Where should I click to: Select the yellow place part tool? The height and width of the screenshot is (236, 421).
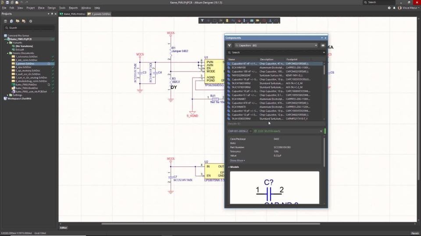tap(227, 21)
